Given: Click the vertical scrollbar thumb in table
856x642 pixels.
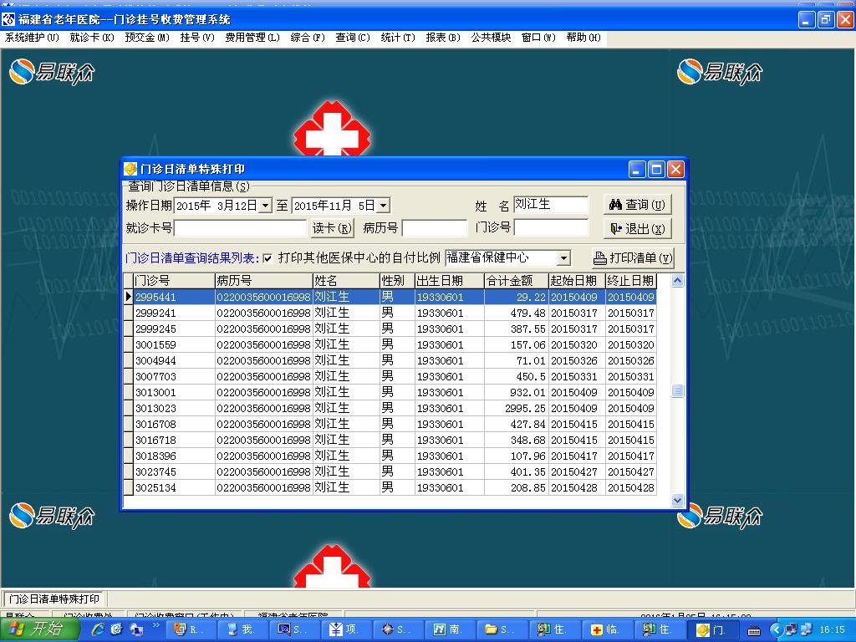Looking at the screenshot, I should pos(677,391).
